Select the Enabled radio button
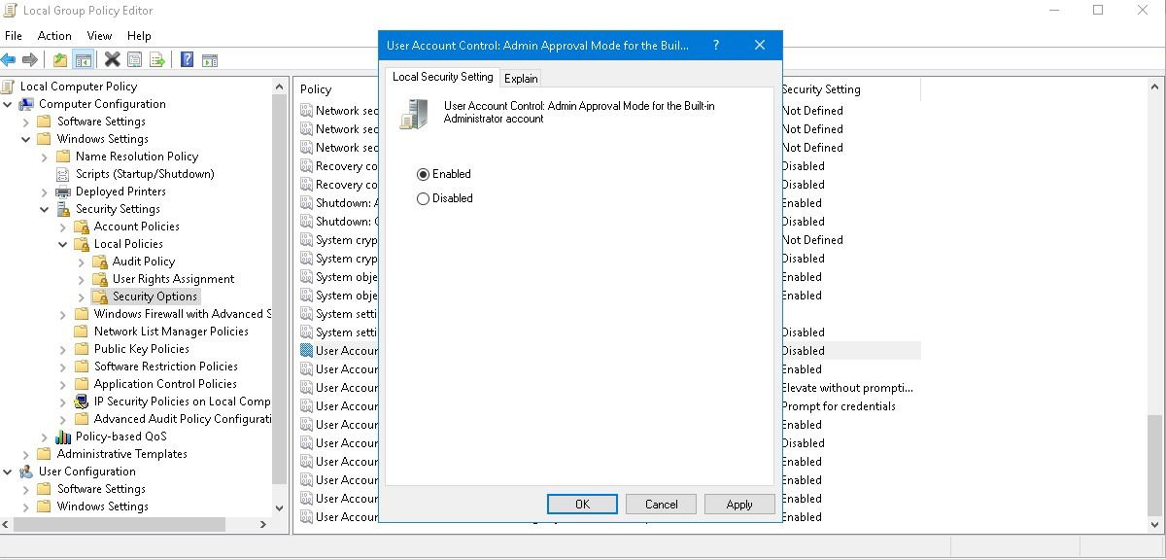Image resolution: width=1166 pixels, height=559 pixels. [423, 174]
